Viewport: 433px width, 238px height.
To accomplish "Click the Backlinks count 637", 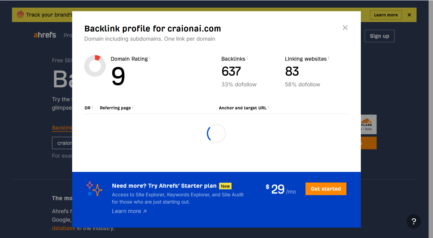I will [231, 71].
